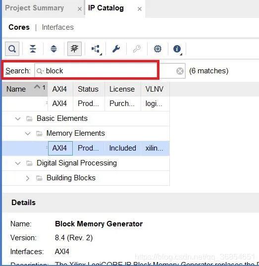The height and width of the screenshot is (266, 259).
Task: Click the Collapse All toolbar icon
Action: (33, 49)
